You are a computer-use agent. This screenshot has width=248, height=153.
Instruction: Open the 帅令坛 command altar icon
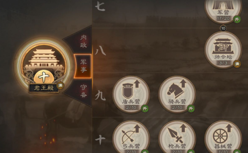223,50
